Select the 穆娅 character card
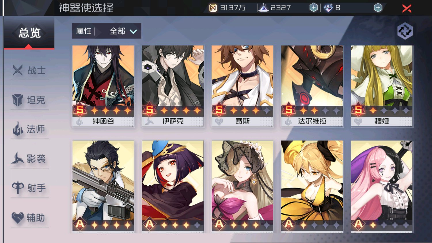The width and height of the screenshot is (432, 243). click(382, 86)
